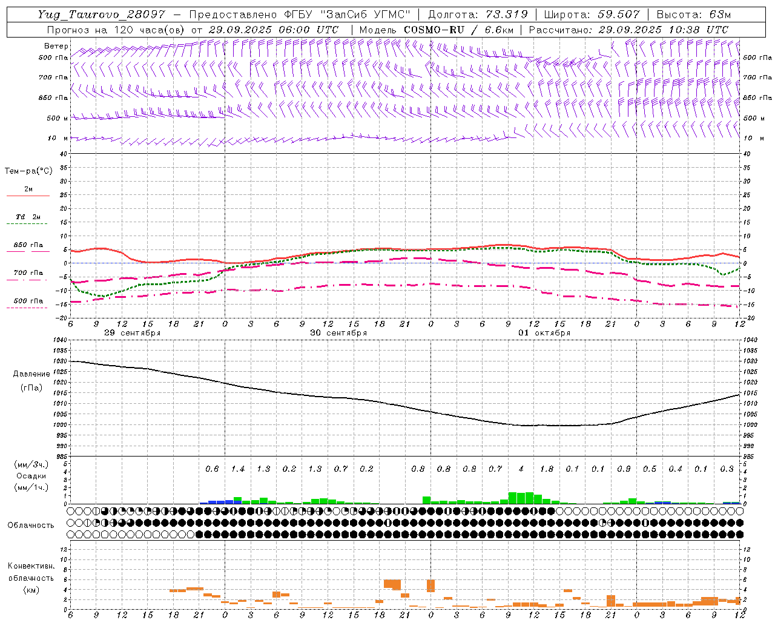The image size is (775, 620).
Task: Click the Осадки precipitation label
Action: tap(31, 476)
